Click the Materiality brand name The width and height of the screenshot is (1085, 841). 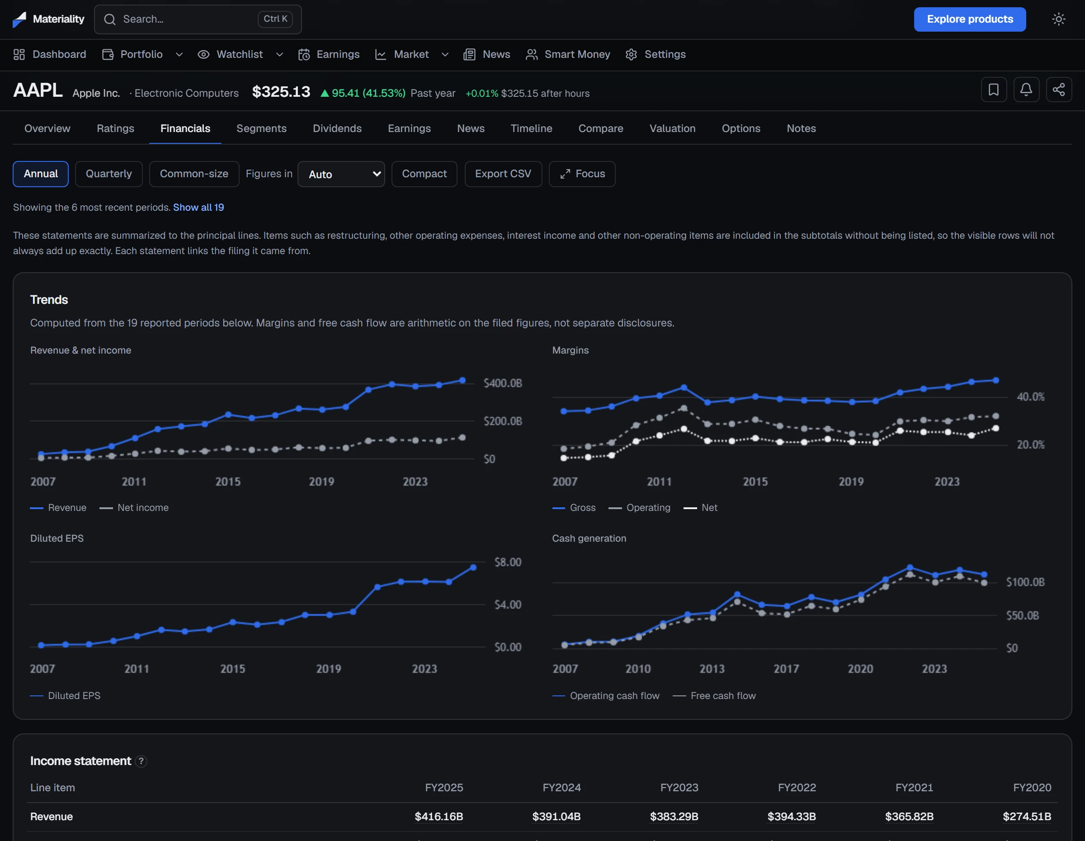pyautogui.click(x=59, y=19)
